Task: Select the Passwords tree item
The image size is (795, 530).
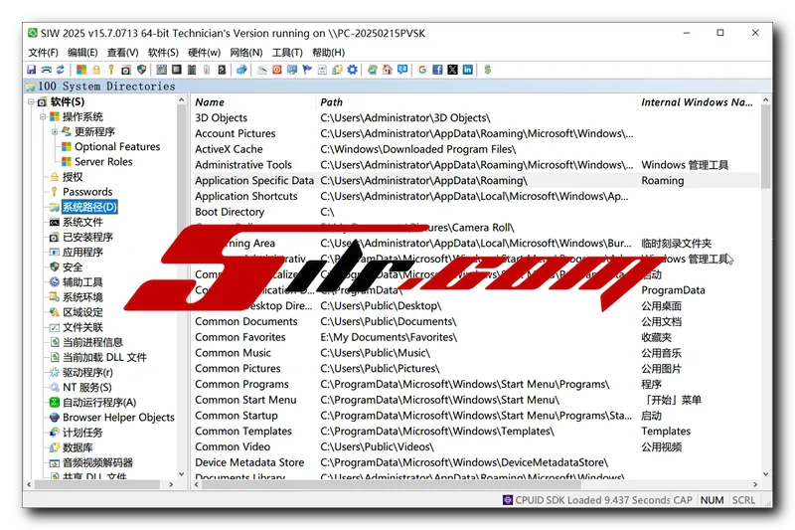Action: click(87, 192)
